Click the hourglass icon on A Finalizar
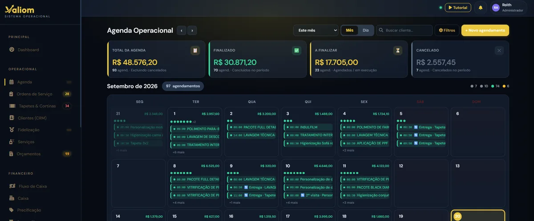Screen dimensions: 534x221 398,50
